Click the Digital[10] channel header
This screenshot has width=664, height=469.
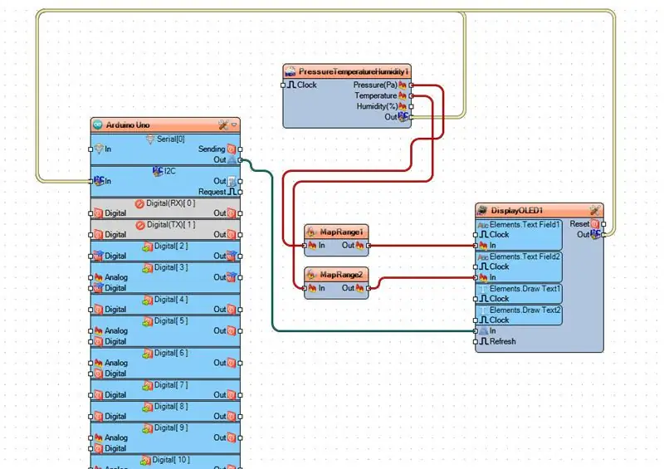pyautogui.click(x=165, y=460)
